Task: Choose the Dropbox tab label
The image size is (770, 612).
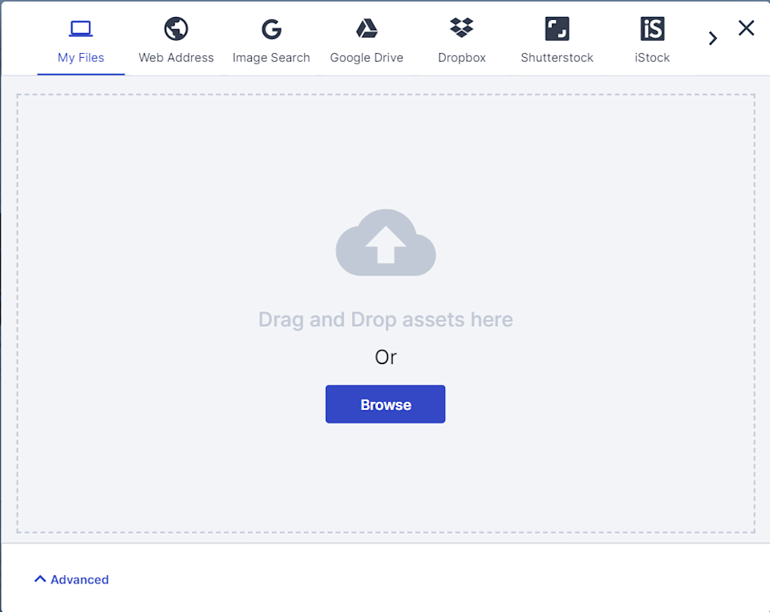Action: pyautogui.click(x=462, y=58)
